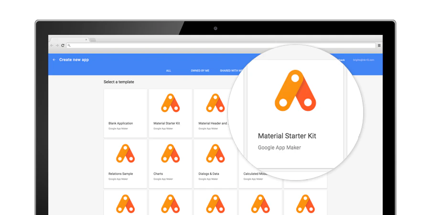
Task: Click the Relations Sample template icon
Action: 125,153
